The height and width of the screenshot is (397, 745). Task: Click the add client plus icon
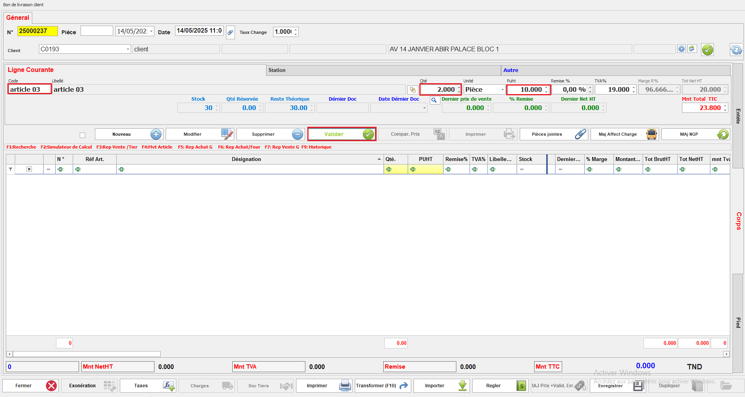pos(682,49)
